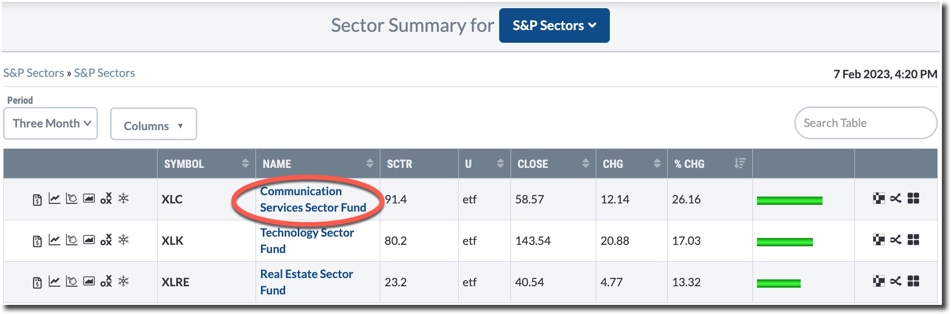Screen dimensions: 951x314
Task: Toggle descending sort on % CHG column
Action: tap(740, 163)
